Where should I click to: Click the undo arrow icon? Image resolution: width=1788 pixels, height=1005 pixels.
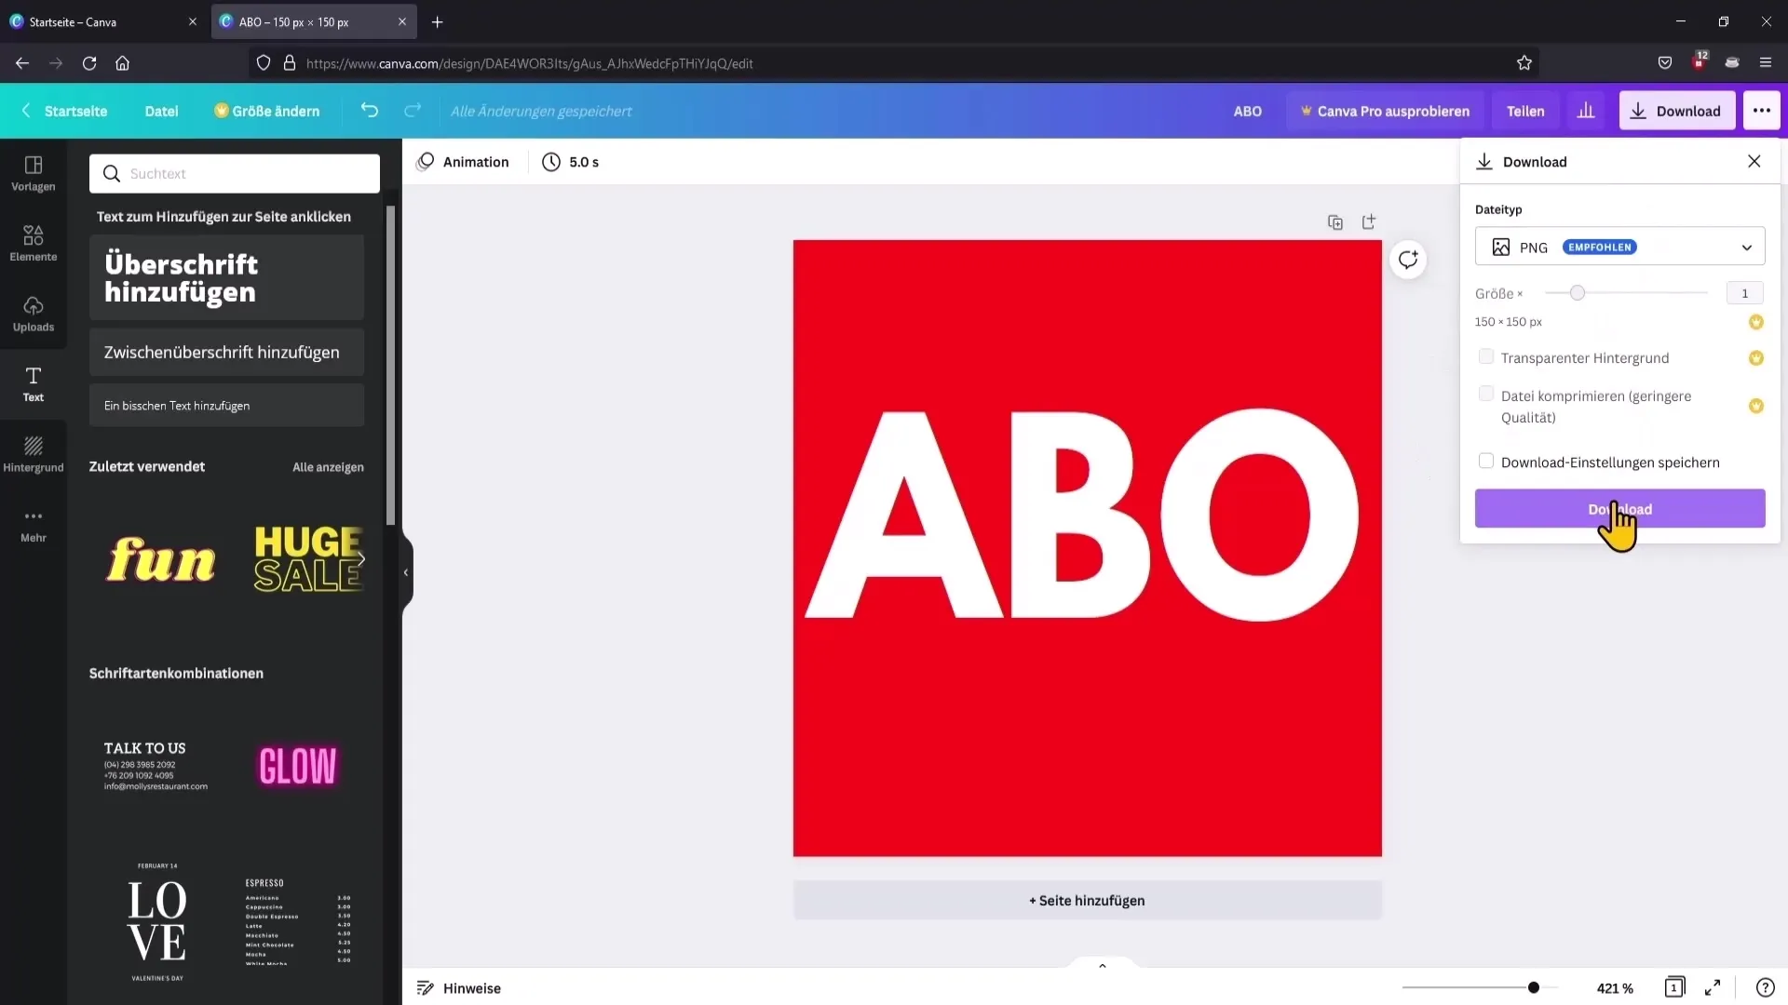click(370, 111)
